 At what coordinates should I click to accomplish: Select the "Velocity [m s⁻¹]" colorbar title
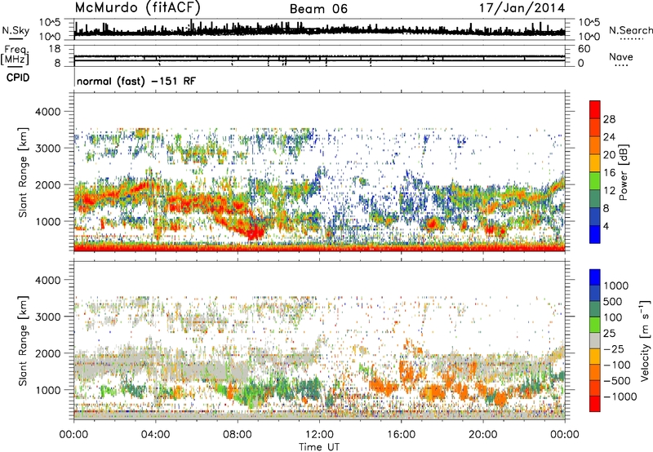pos(645,340)
